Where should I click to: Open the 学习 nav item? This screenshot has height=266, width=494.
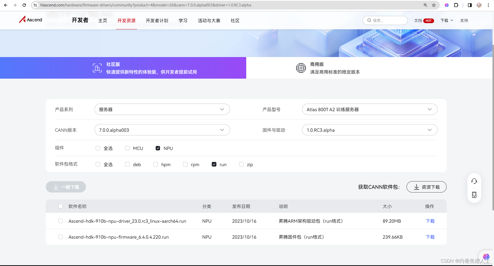(183, 21)
